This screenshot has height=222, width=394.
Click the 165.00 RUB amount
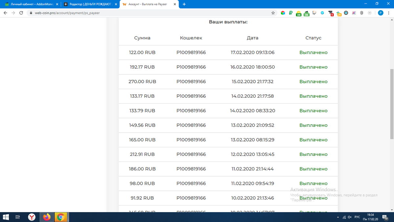point(142,140)
